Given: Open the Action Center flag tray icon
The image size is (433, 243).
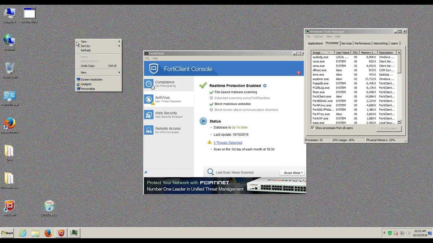Looking at the screenshot, I should [396, 233].
